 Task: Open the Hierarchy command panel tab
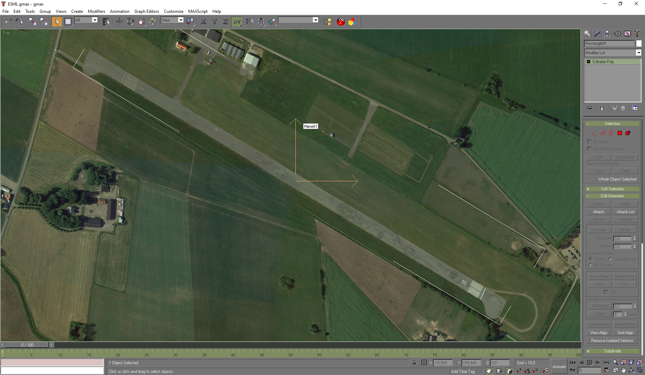(x=607, y=34)
